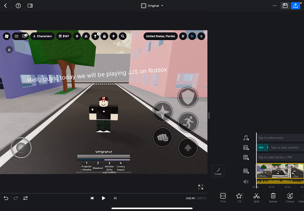The image size is (304, 211).
Task: Tap the running figure dash button
Action: pyautogui.click(x=188, y=122)
